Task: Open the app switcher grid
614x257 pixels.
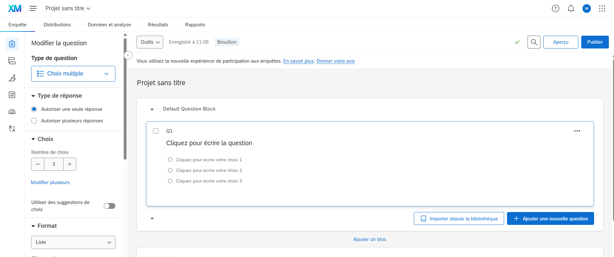Action: point(602,9)
